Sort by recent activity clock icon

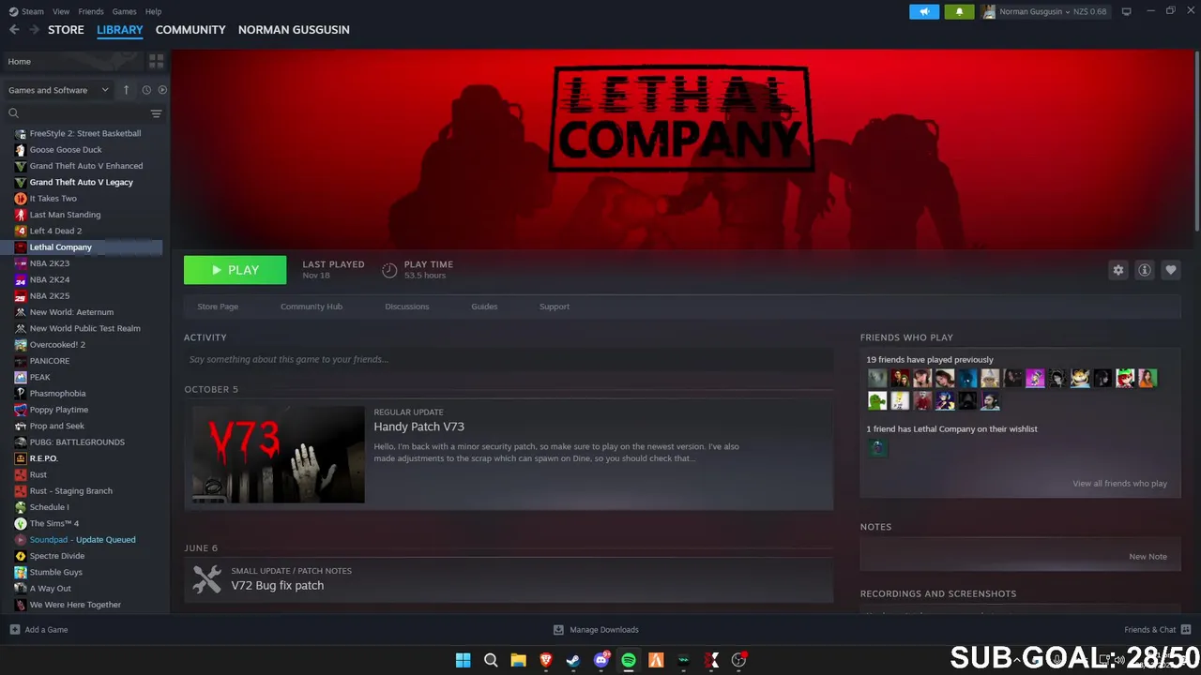(x=146, y=90)
